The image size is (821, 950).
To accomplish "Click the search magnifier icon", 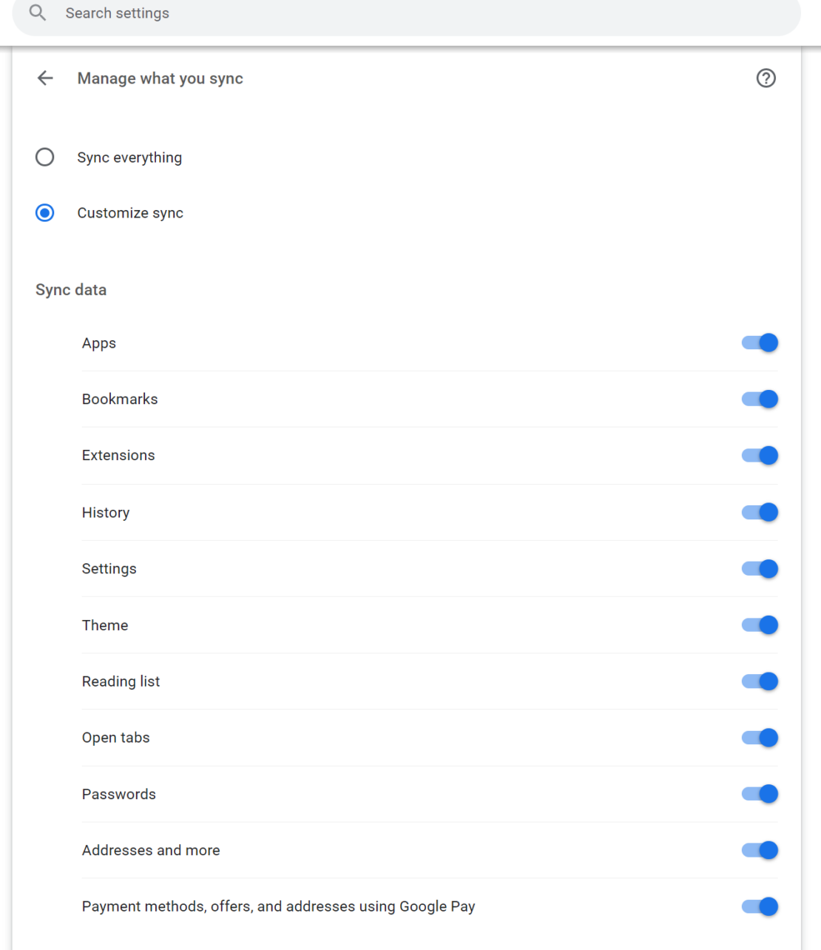I will point(37,13).
